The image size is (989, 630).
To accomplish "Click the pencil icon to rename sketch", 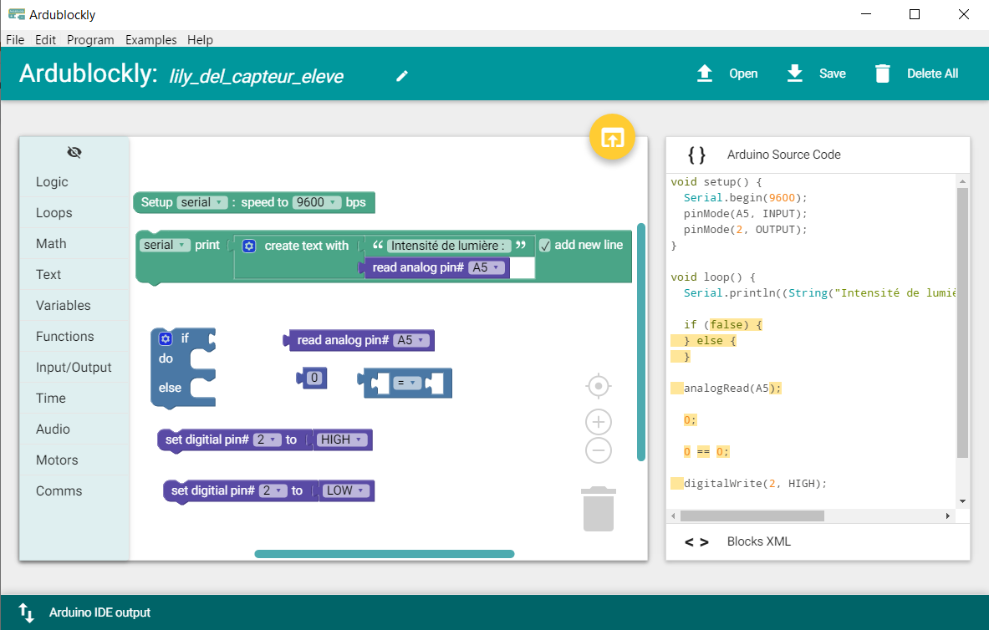I will pos(402,76).
